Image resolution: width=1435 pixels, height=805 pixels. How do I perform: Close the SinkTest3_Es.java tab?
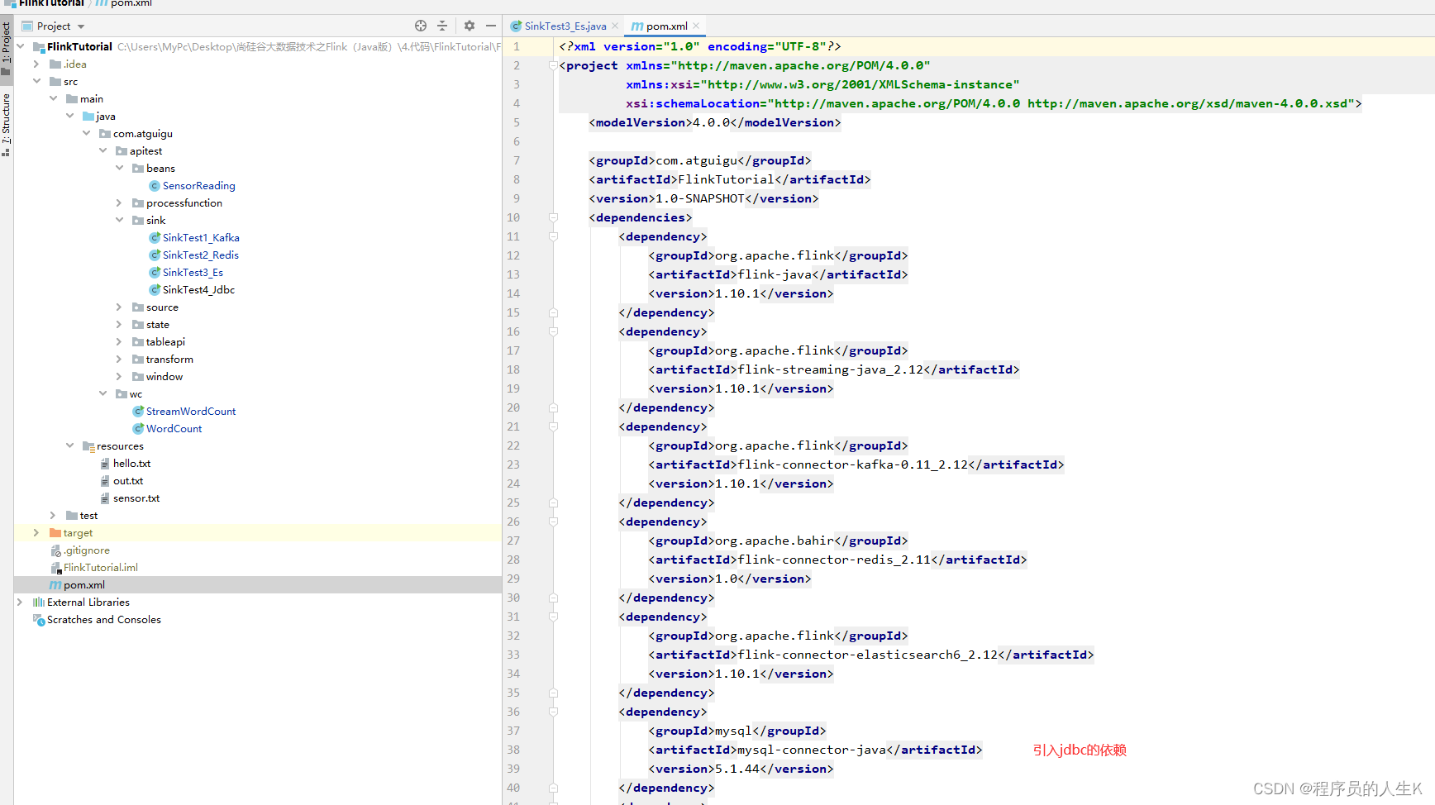615,26
